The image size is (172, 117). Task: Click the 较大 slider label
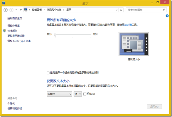[x=96, y=34]
